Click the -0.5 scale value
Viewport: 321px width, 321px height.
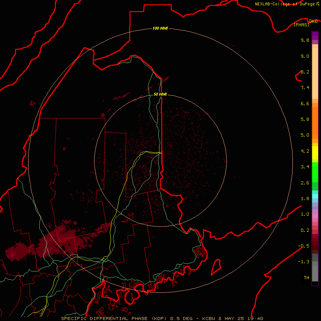pos(304,246)
